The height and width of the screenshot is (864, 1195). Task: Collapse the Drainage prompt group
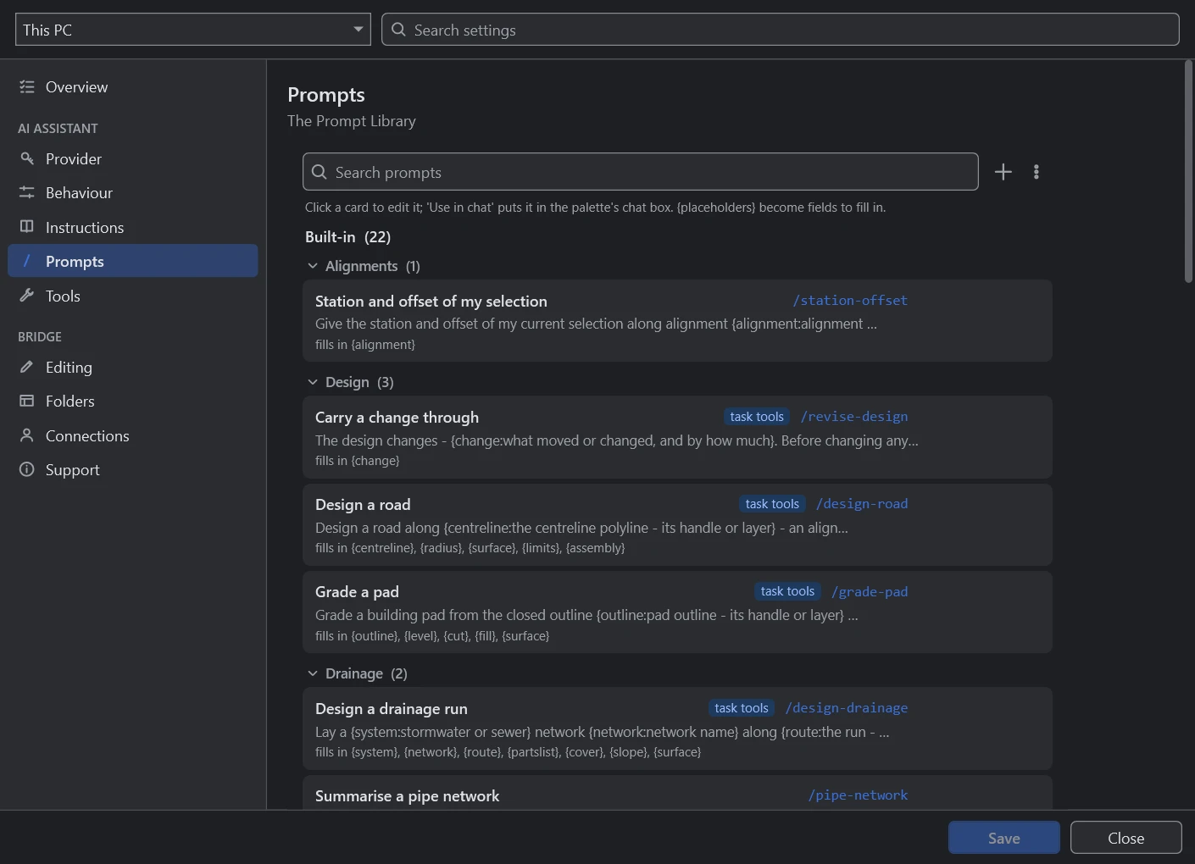(x=313, y=673)
